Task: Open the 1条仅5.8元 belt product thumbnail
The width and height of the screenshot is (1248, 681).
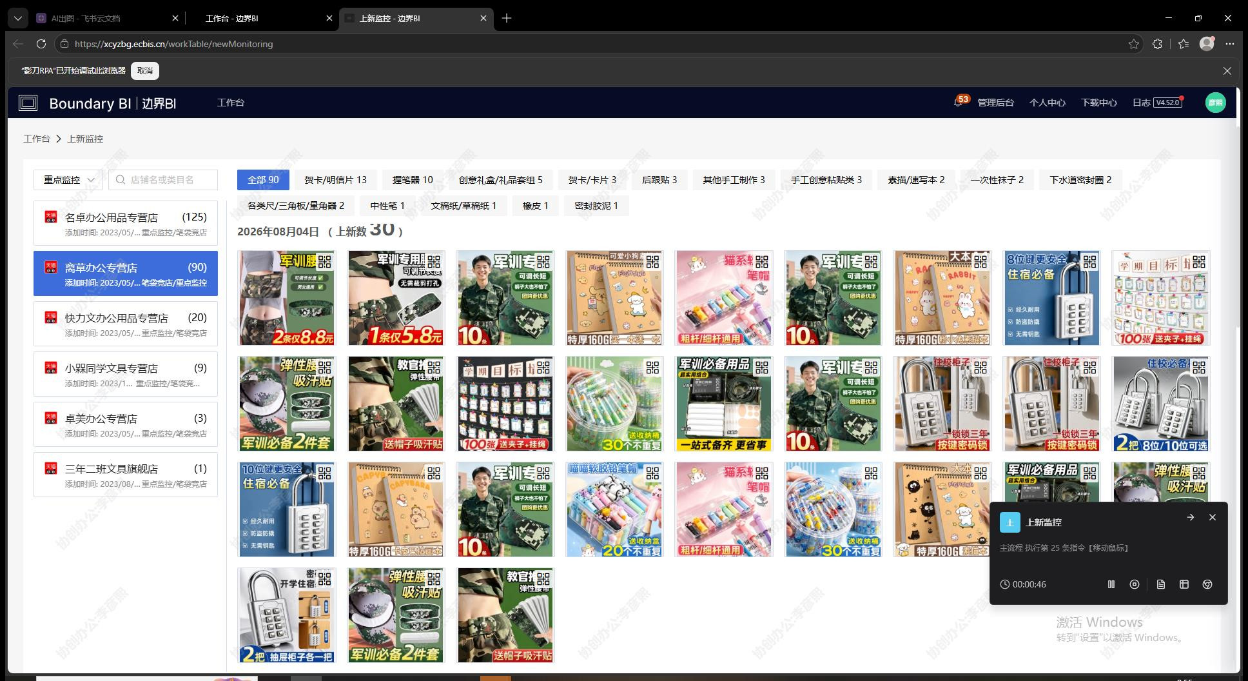Action: (x=396, y=298)
